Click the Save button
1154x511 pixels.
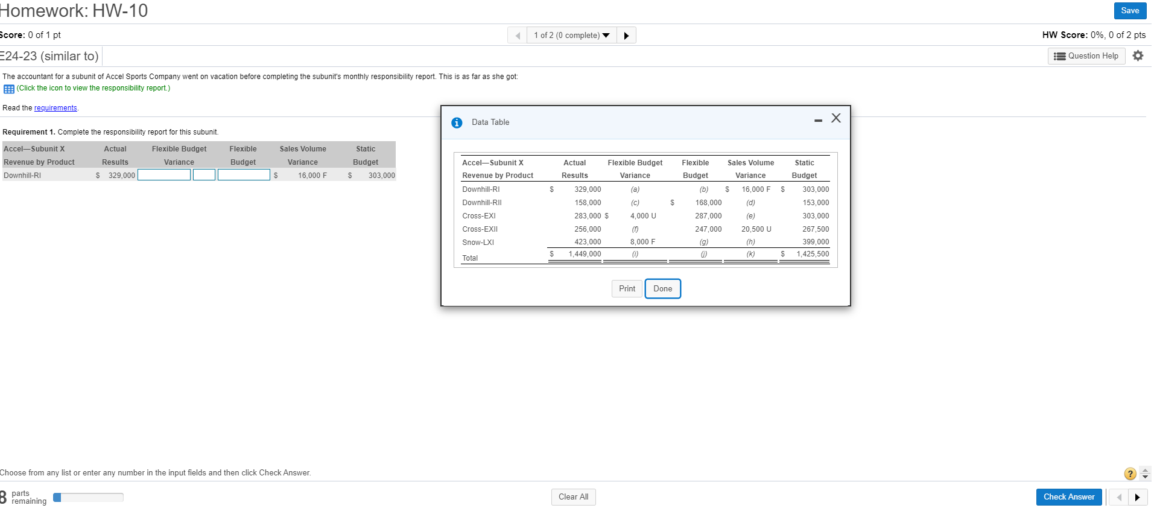(x=1130, y=11)
